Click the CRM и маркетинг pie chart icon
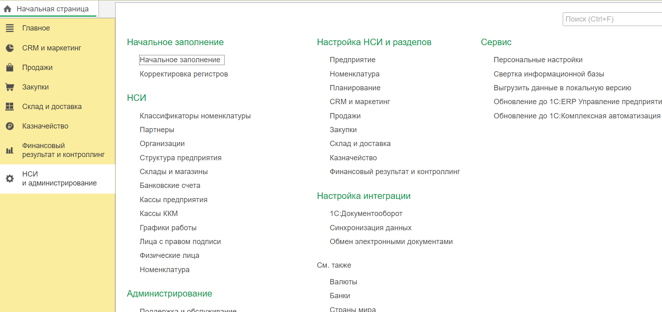The width and height of the screenshot is (662, 312). [x=10, y=48]
